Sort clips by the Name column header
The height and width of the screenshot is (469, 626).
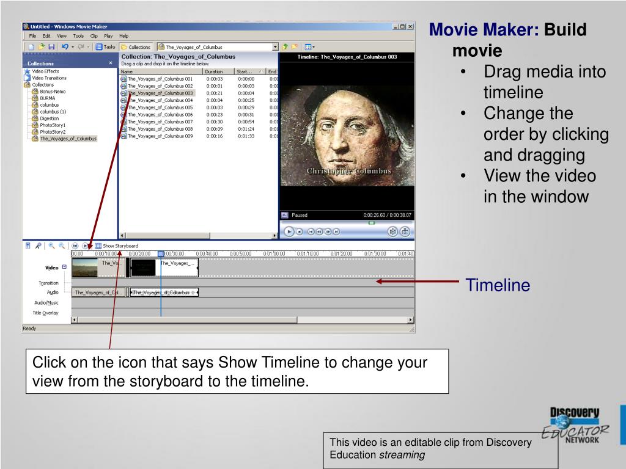click(x=161, y=71)
